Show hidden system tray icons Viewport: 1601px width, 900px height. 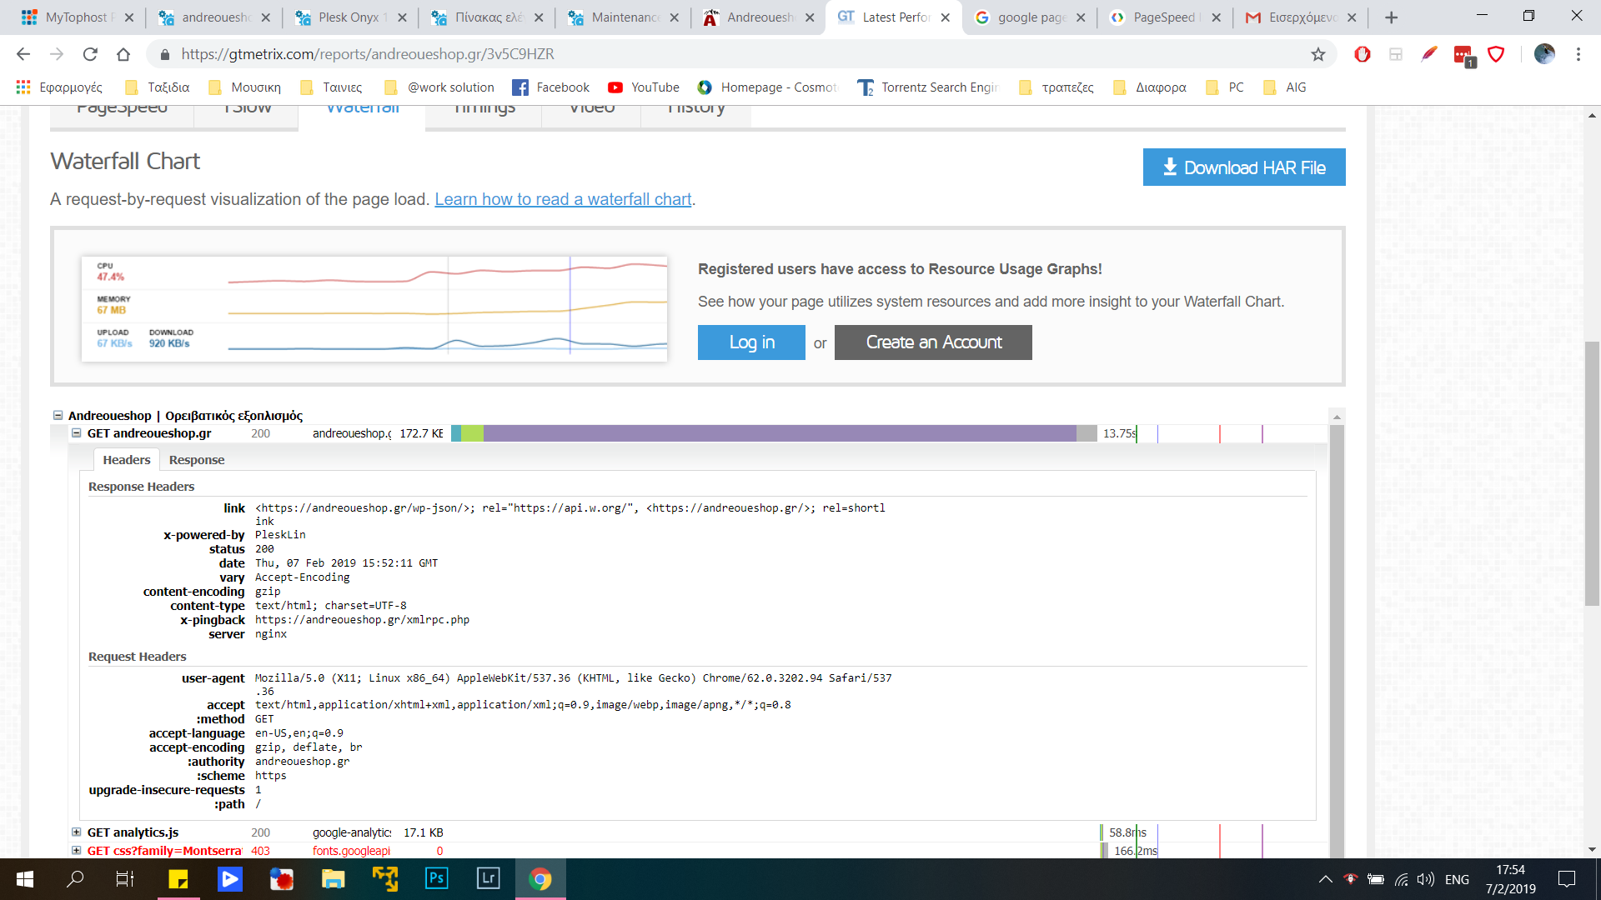point(1325,879)
